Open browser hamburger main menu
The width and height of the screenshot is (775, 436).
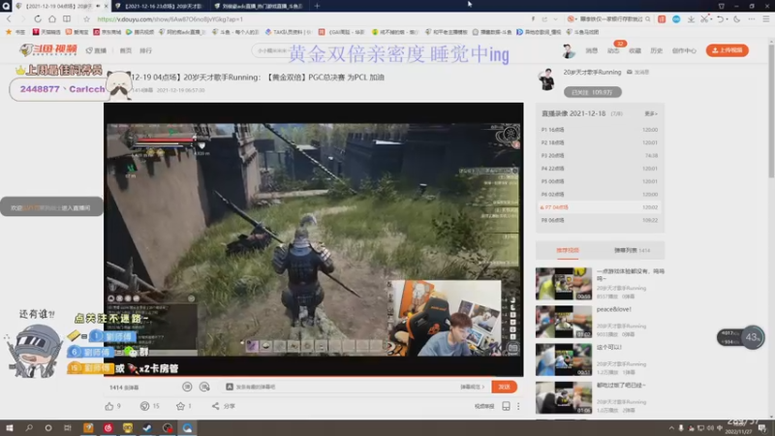click(x=765, y=19)
